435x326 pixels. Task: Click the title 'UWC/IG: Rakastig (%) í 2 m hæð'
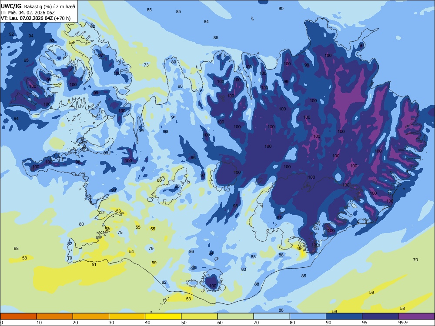pos(38,6)
